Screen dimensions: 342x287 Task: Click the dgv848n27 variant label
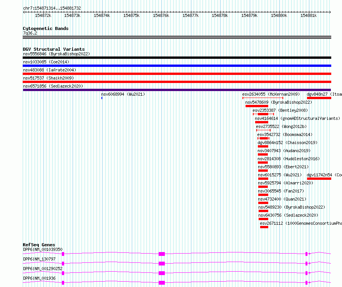click(x=324, y=94)
